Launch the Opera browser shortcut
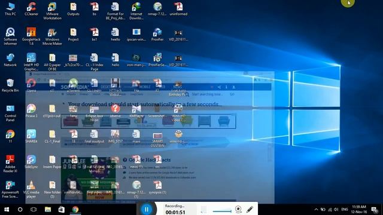Viewport: 383px width, 215px height. (31, 85)
